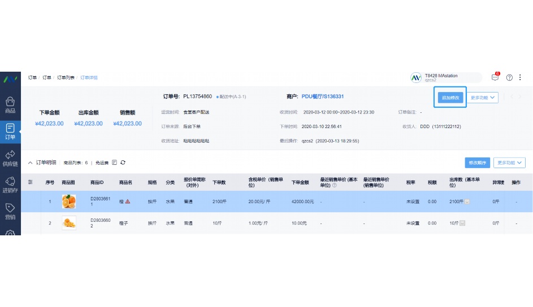The height and width of the screenshot is (307, 533).
Task: Open the 供应链 (Supply Chain) sidebar section
Action: coord(10,158)
